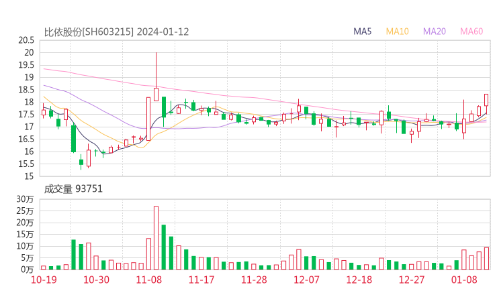497x295 pixels.
Task: Click the 12-18 date axis label
Action: point(359,280)
